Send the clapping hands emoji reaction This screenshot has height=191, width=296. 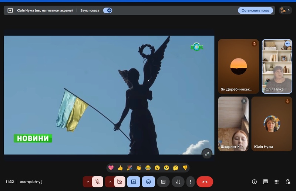[x=139, y=168]
